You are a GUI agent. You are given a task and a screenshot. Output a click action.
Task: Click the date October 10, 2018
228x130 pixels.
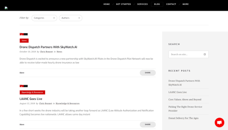pyautogui.click(x=28, y=52)
